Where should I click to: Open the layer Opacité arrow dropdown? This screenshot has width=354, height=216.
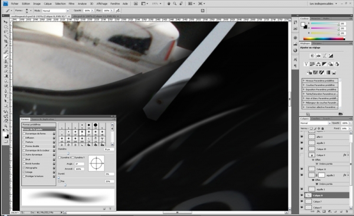tap(350, 123)
